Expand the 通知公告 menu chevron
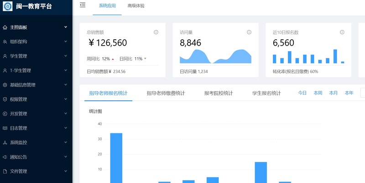365x183 pixels. pos(66,157)
